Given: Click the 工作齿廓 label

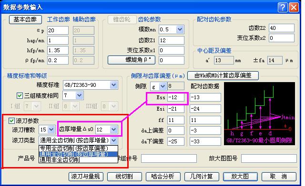Looking at the screenshot, I should point(58,19).
